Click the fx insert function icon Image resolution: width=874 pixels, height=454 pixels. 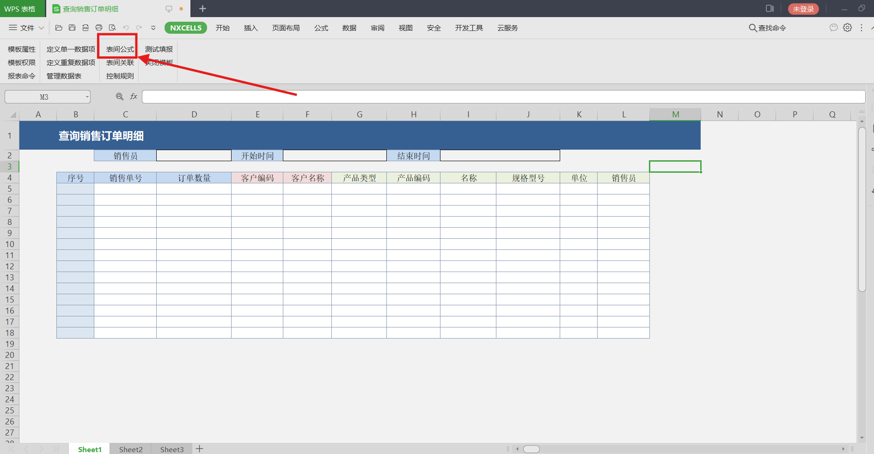(x=134, y=97)
